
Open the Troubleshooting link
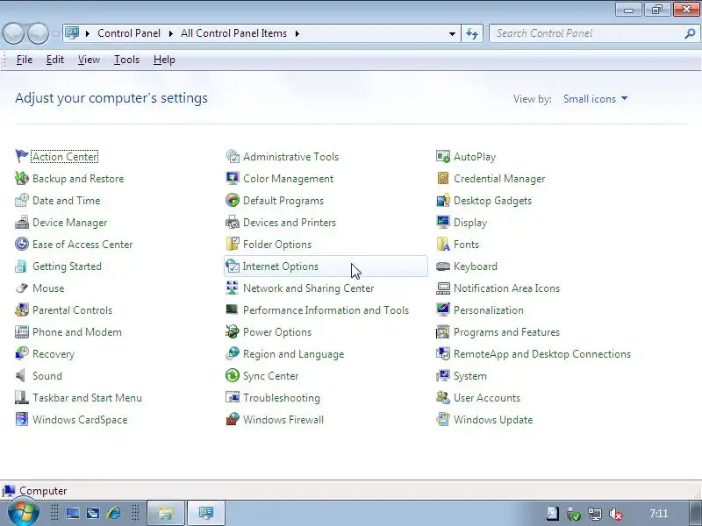click(x=281, y=398)
